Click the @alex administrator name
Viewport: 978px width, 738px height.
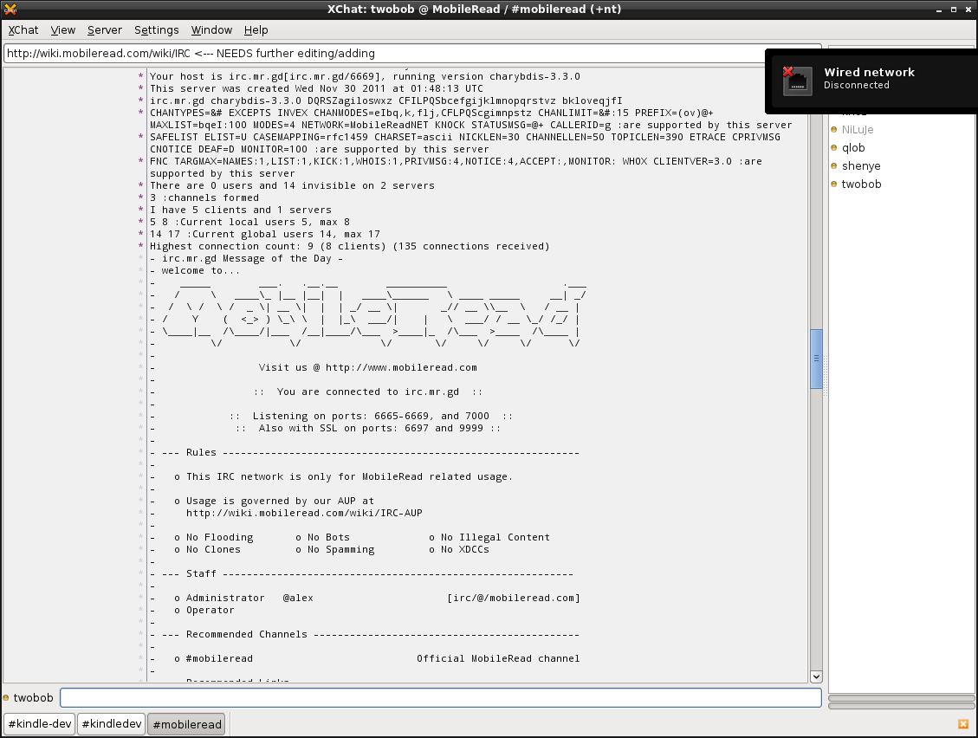point(298,598)
